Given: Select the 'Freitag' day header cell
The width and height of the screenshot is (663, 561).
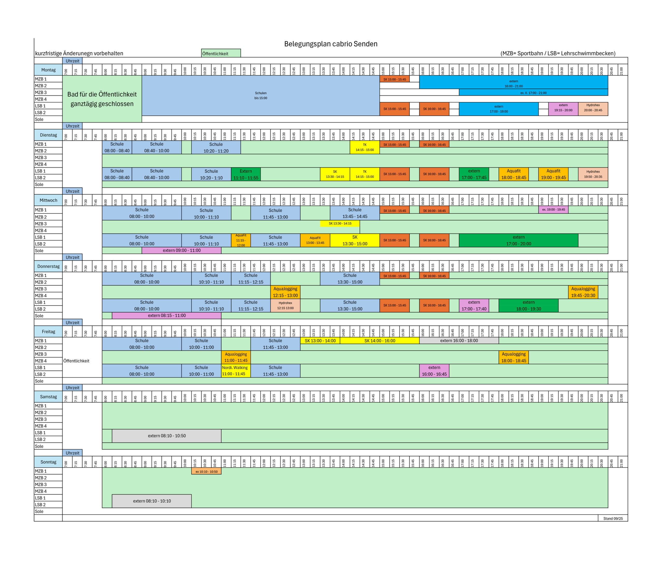Looking at the screenshot, I should (x=48, y=332).
